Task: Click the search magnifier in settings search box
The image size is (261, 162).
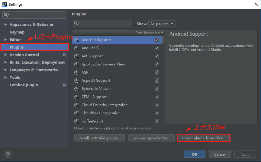Action: pyautogui.click(x=6, y=15)
